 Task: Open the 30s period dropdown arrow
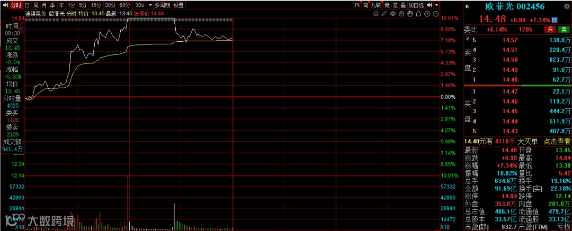click(x=150, y=5)
